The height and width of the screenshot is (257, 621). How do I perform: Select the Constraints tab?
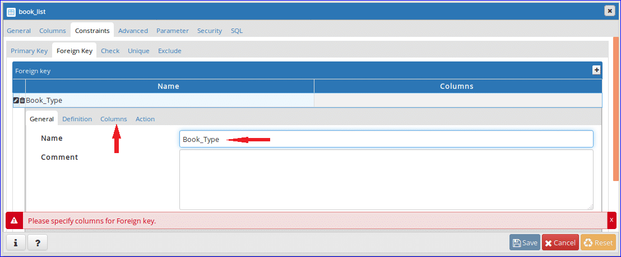pyautogui.click(x=92, y=30)
